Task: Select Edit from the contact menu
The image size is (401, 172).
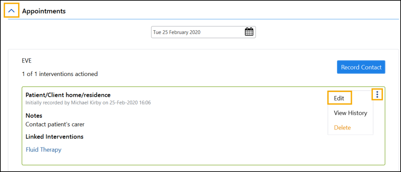Action: click(x=339, y=98)
